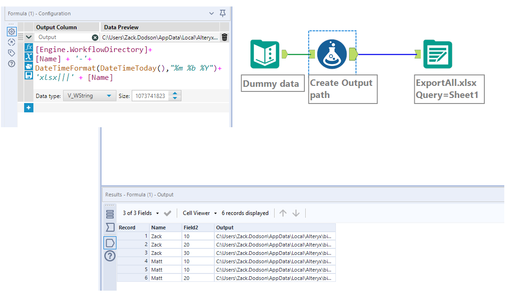Screen dimensions: 508x299
Task: Open the fx functions list in expression editor
Action: [x=29, y=47]
